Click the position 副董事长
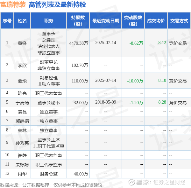Screen dimensions: 191x188 [49, 62]
